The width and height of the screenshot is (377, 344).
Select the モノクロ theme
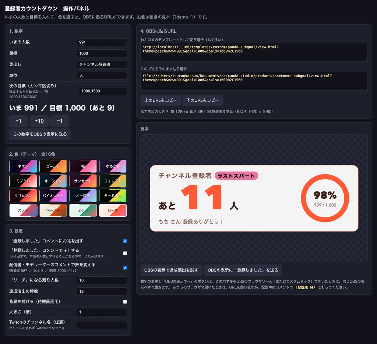pos(23,181)
